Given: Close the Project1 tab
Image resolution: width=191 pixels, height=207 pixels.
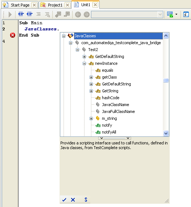Looking at the screenshot, I should point(68,5).
